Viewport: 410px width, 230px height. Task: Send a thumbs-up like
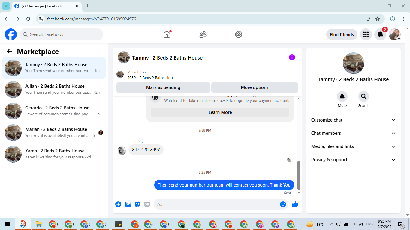pyautogui.click(x=295, y=204)
